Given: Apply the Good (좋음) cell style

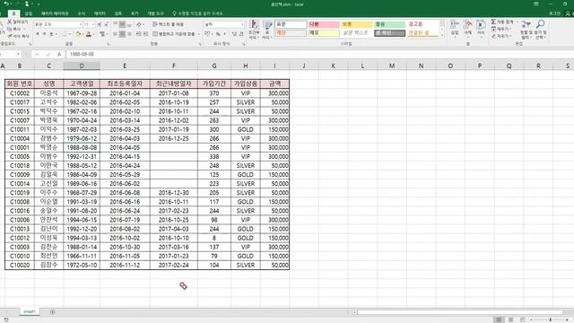Looking at the screenshot, I should coord(390,24).
